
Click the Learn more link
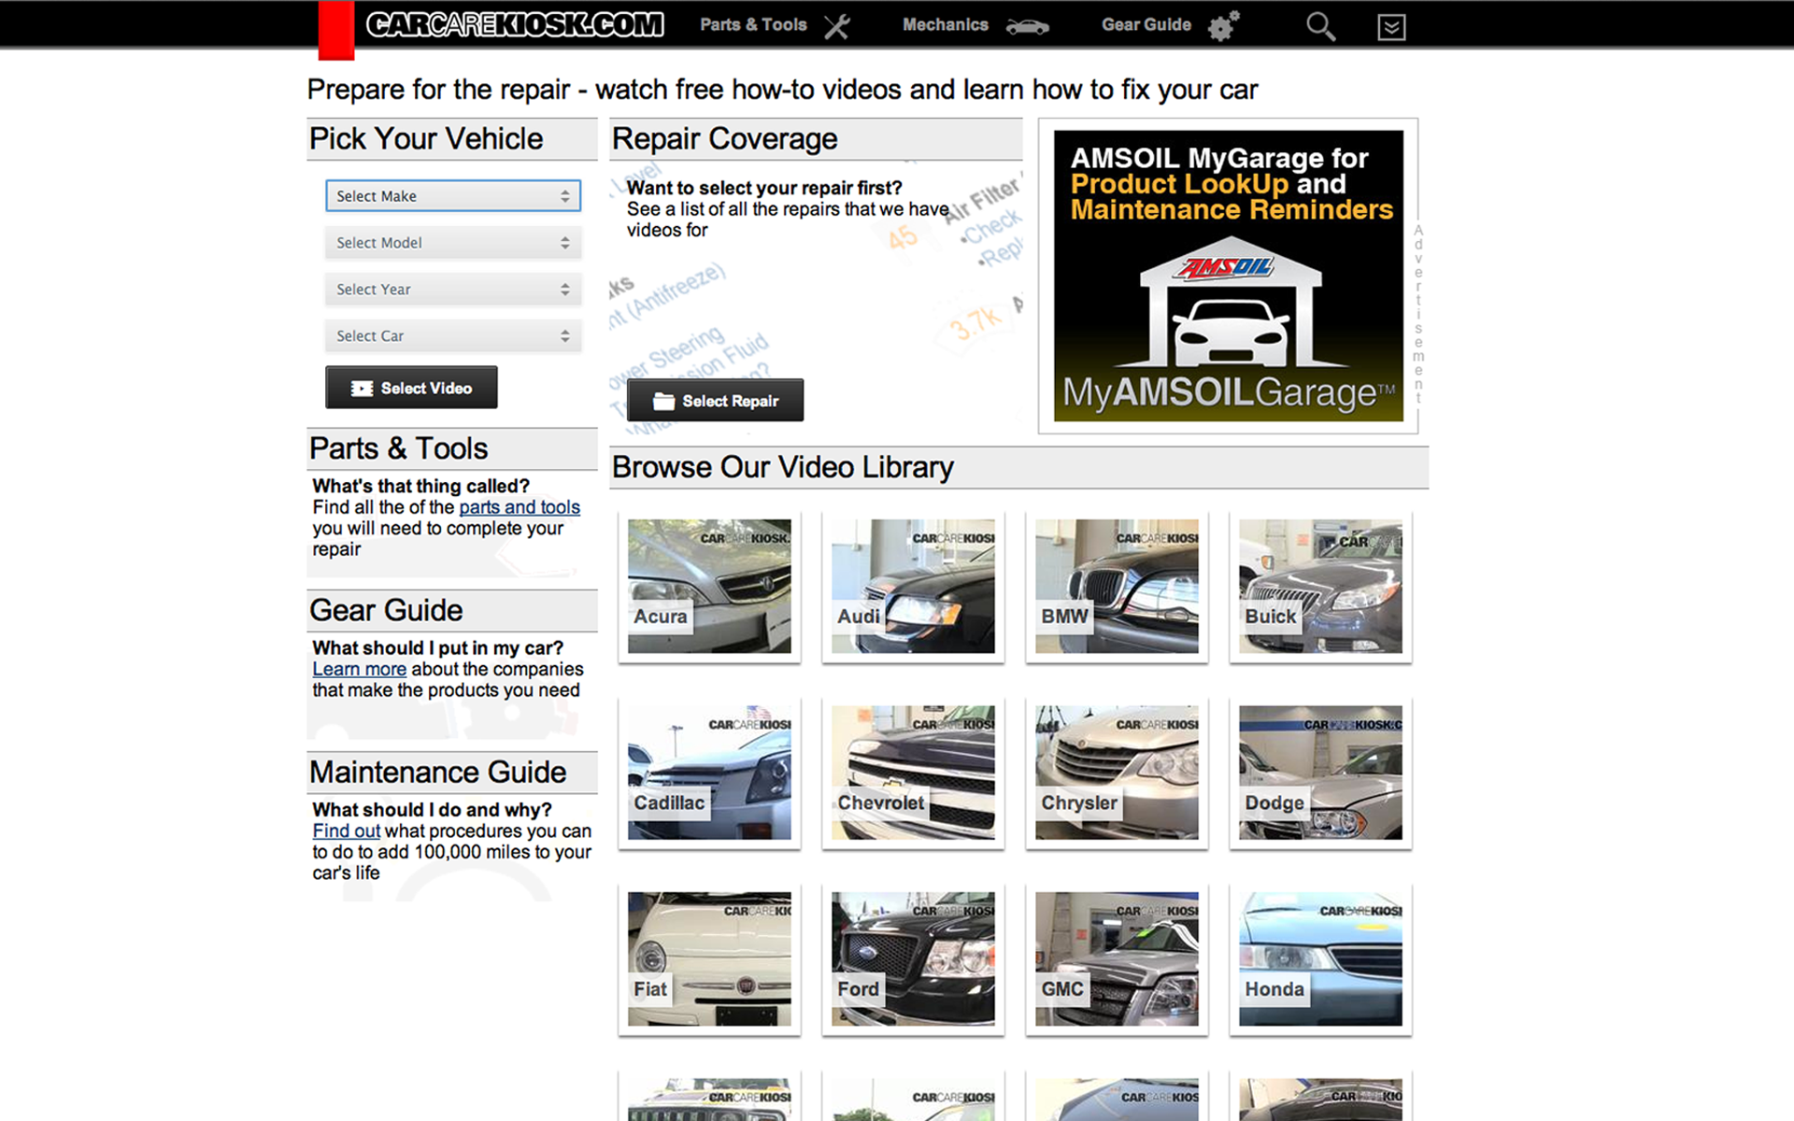coord(359,670)
